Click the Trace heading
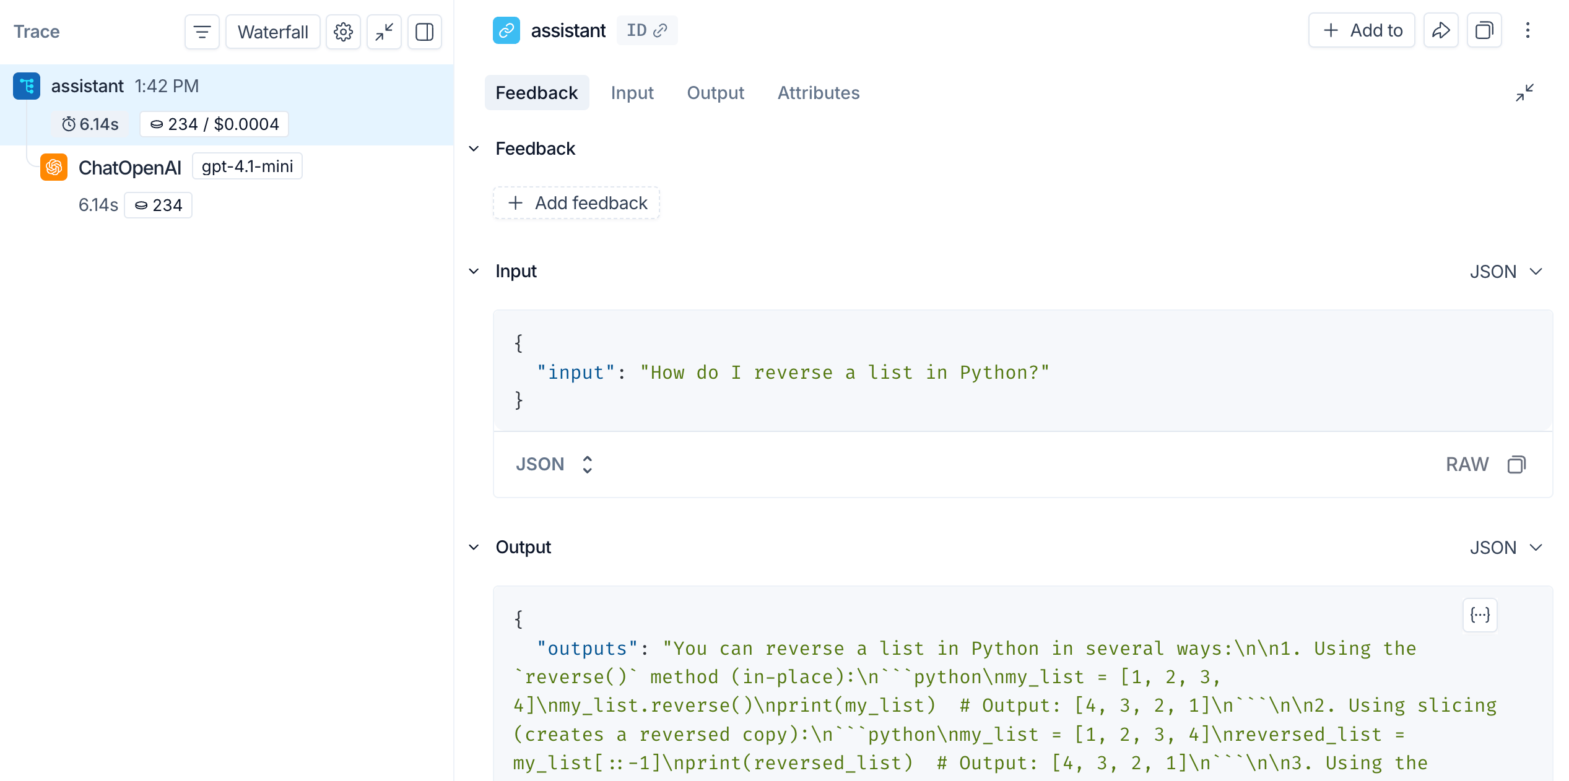1569x781 pixels. coord(37,32)
